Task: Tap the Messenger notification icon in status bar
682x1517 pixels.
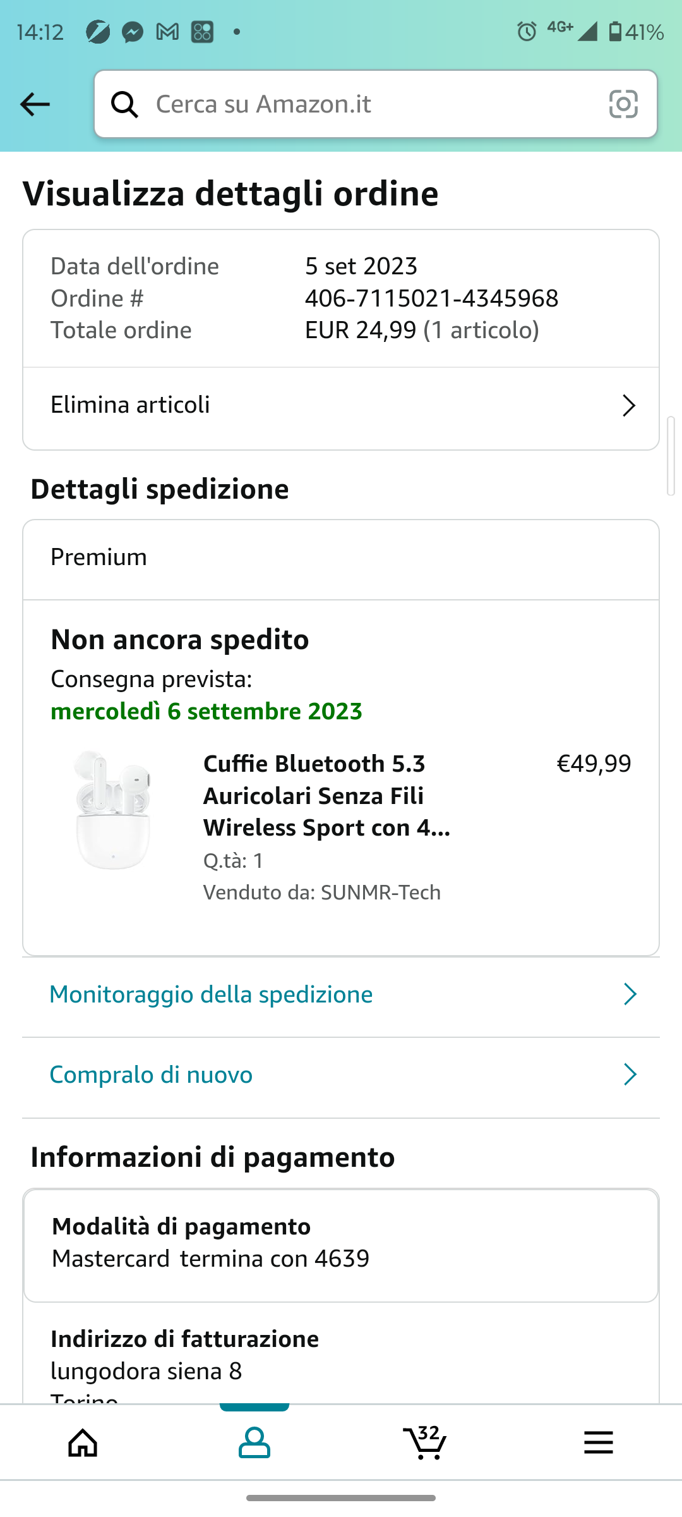Action: point(133,32)
